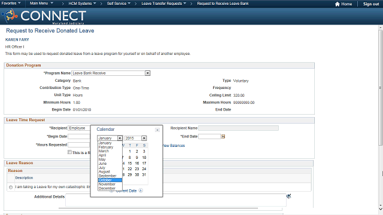Pick day 30 in the calendar
Image resolution: width=383 pixels, height=215 pixels.
click(137, 175)
